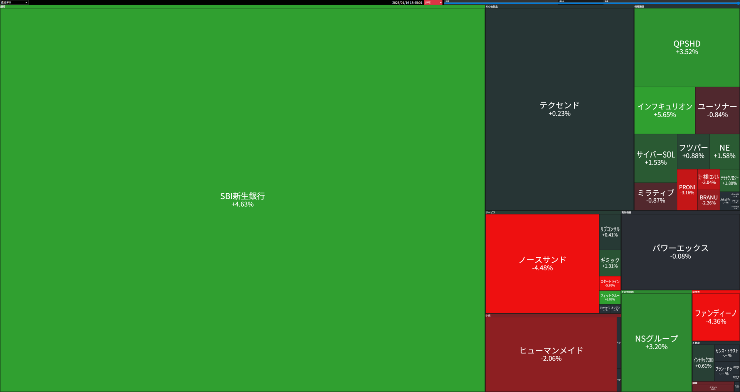This screenshot has height=392, width=740.
Task: Select the インフキュリオン tile
Action: tap(664, 110)
